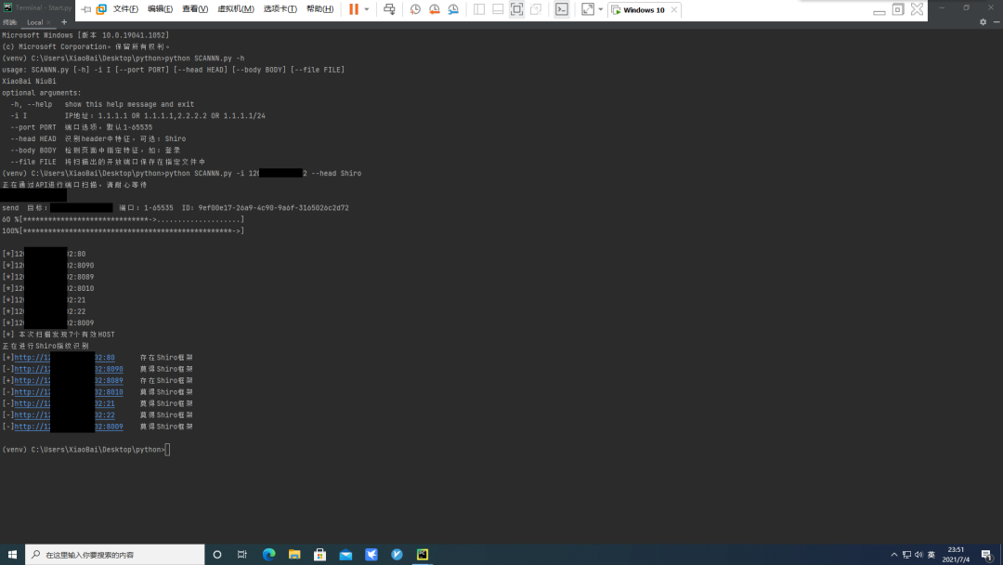This screenshot has height=565, width=1003.
Task: Open the dropdown arrow beside the pause button
Action: (x=367, y=9)
